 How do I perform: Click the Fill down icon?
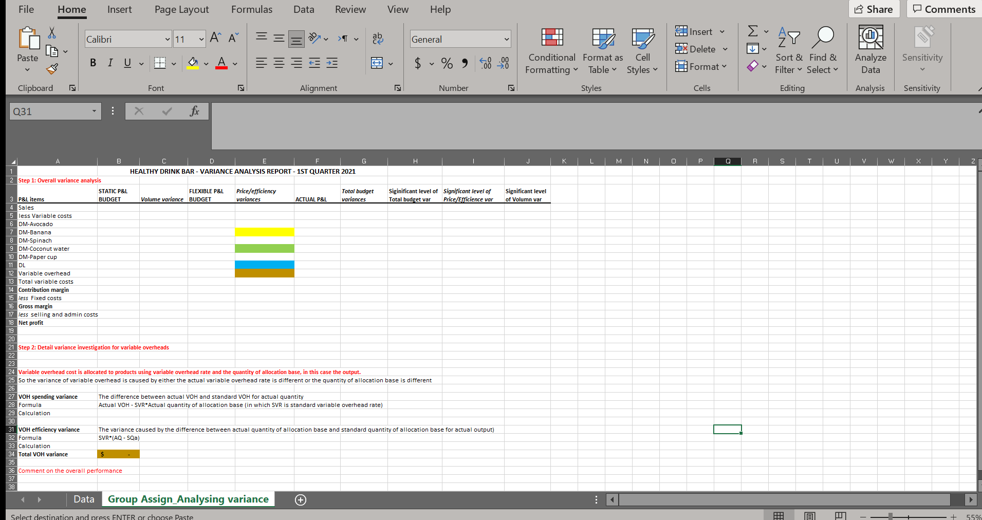pos(753,49)
